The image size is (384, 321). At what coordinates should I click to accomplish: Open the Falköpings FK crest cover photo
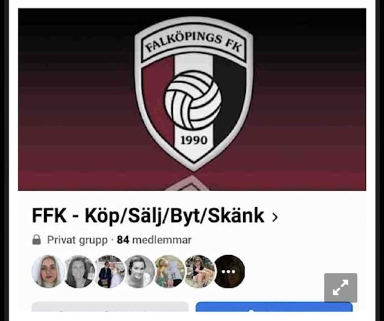(192, 99)
